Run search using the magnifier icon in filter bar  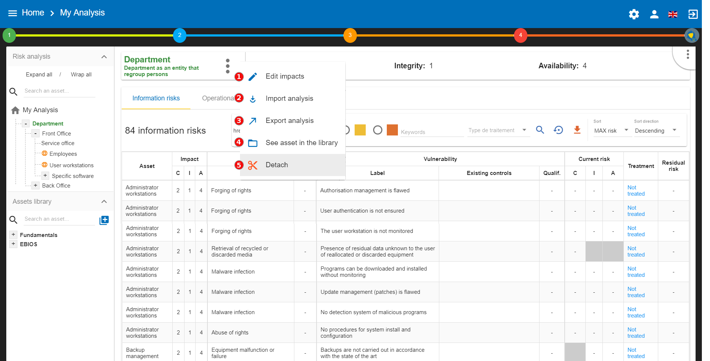540,130
